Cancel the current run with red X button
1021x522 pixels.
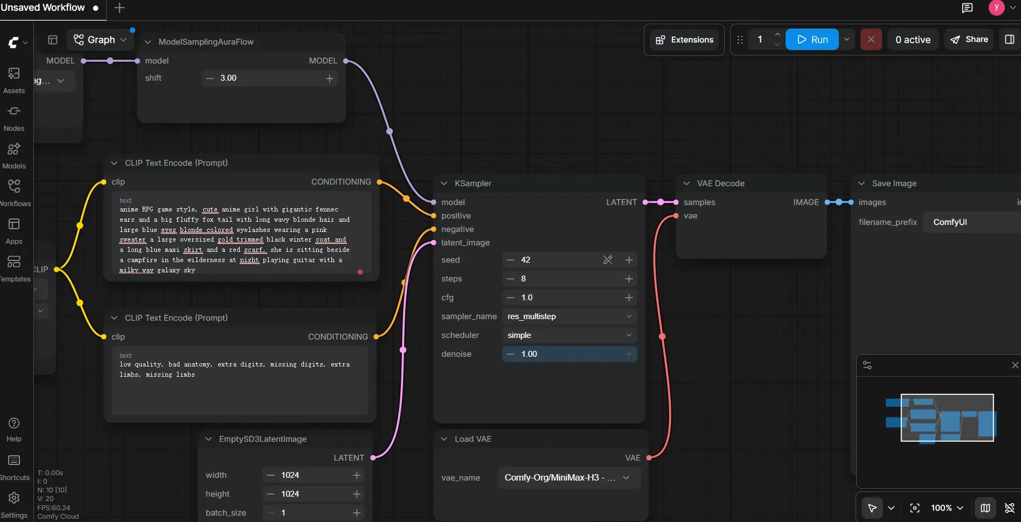tap(871, 39)
